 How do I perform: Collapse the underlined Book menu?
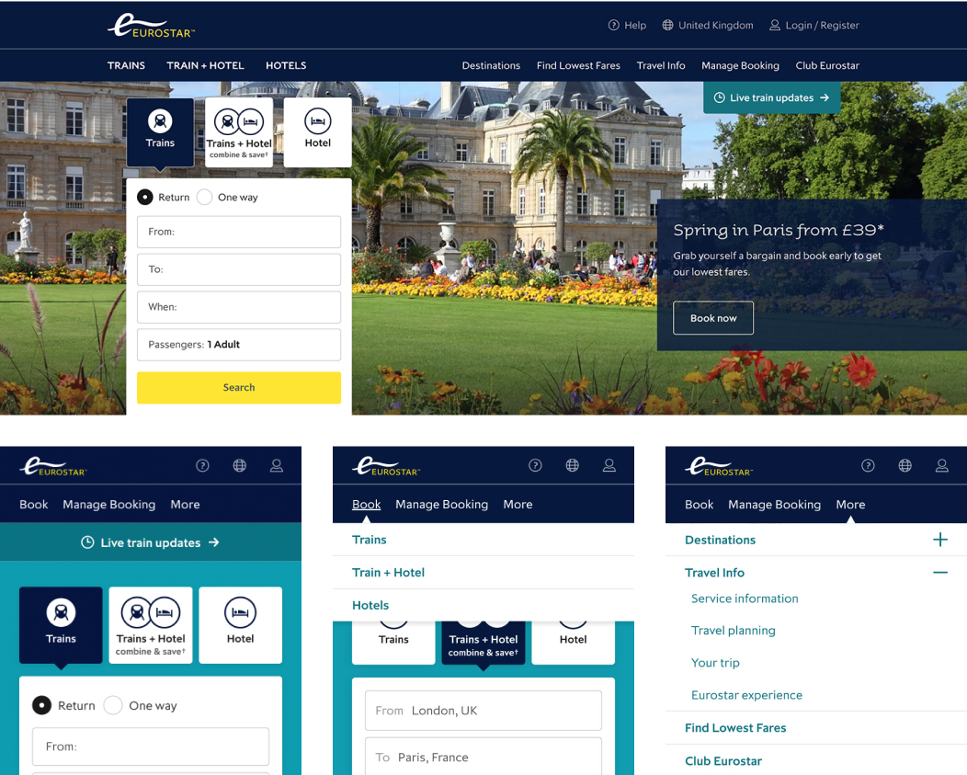[367, 504]
